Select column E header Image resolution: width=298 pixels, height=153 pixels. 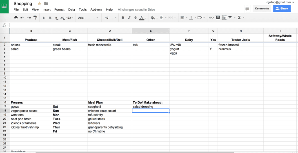click(x=151, y=31)
